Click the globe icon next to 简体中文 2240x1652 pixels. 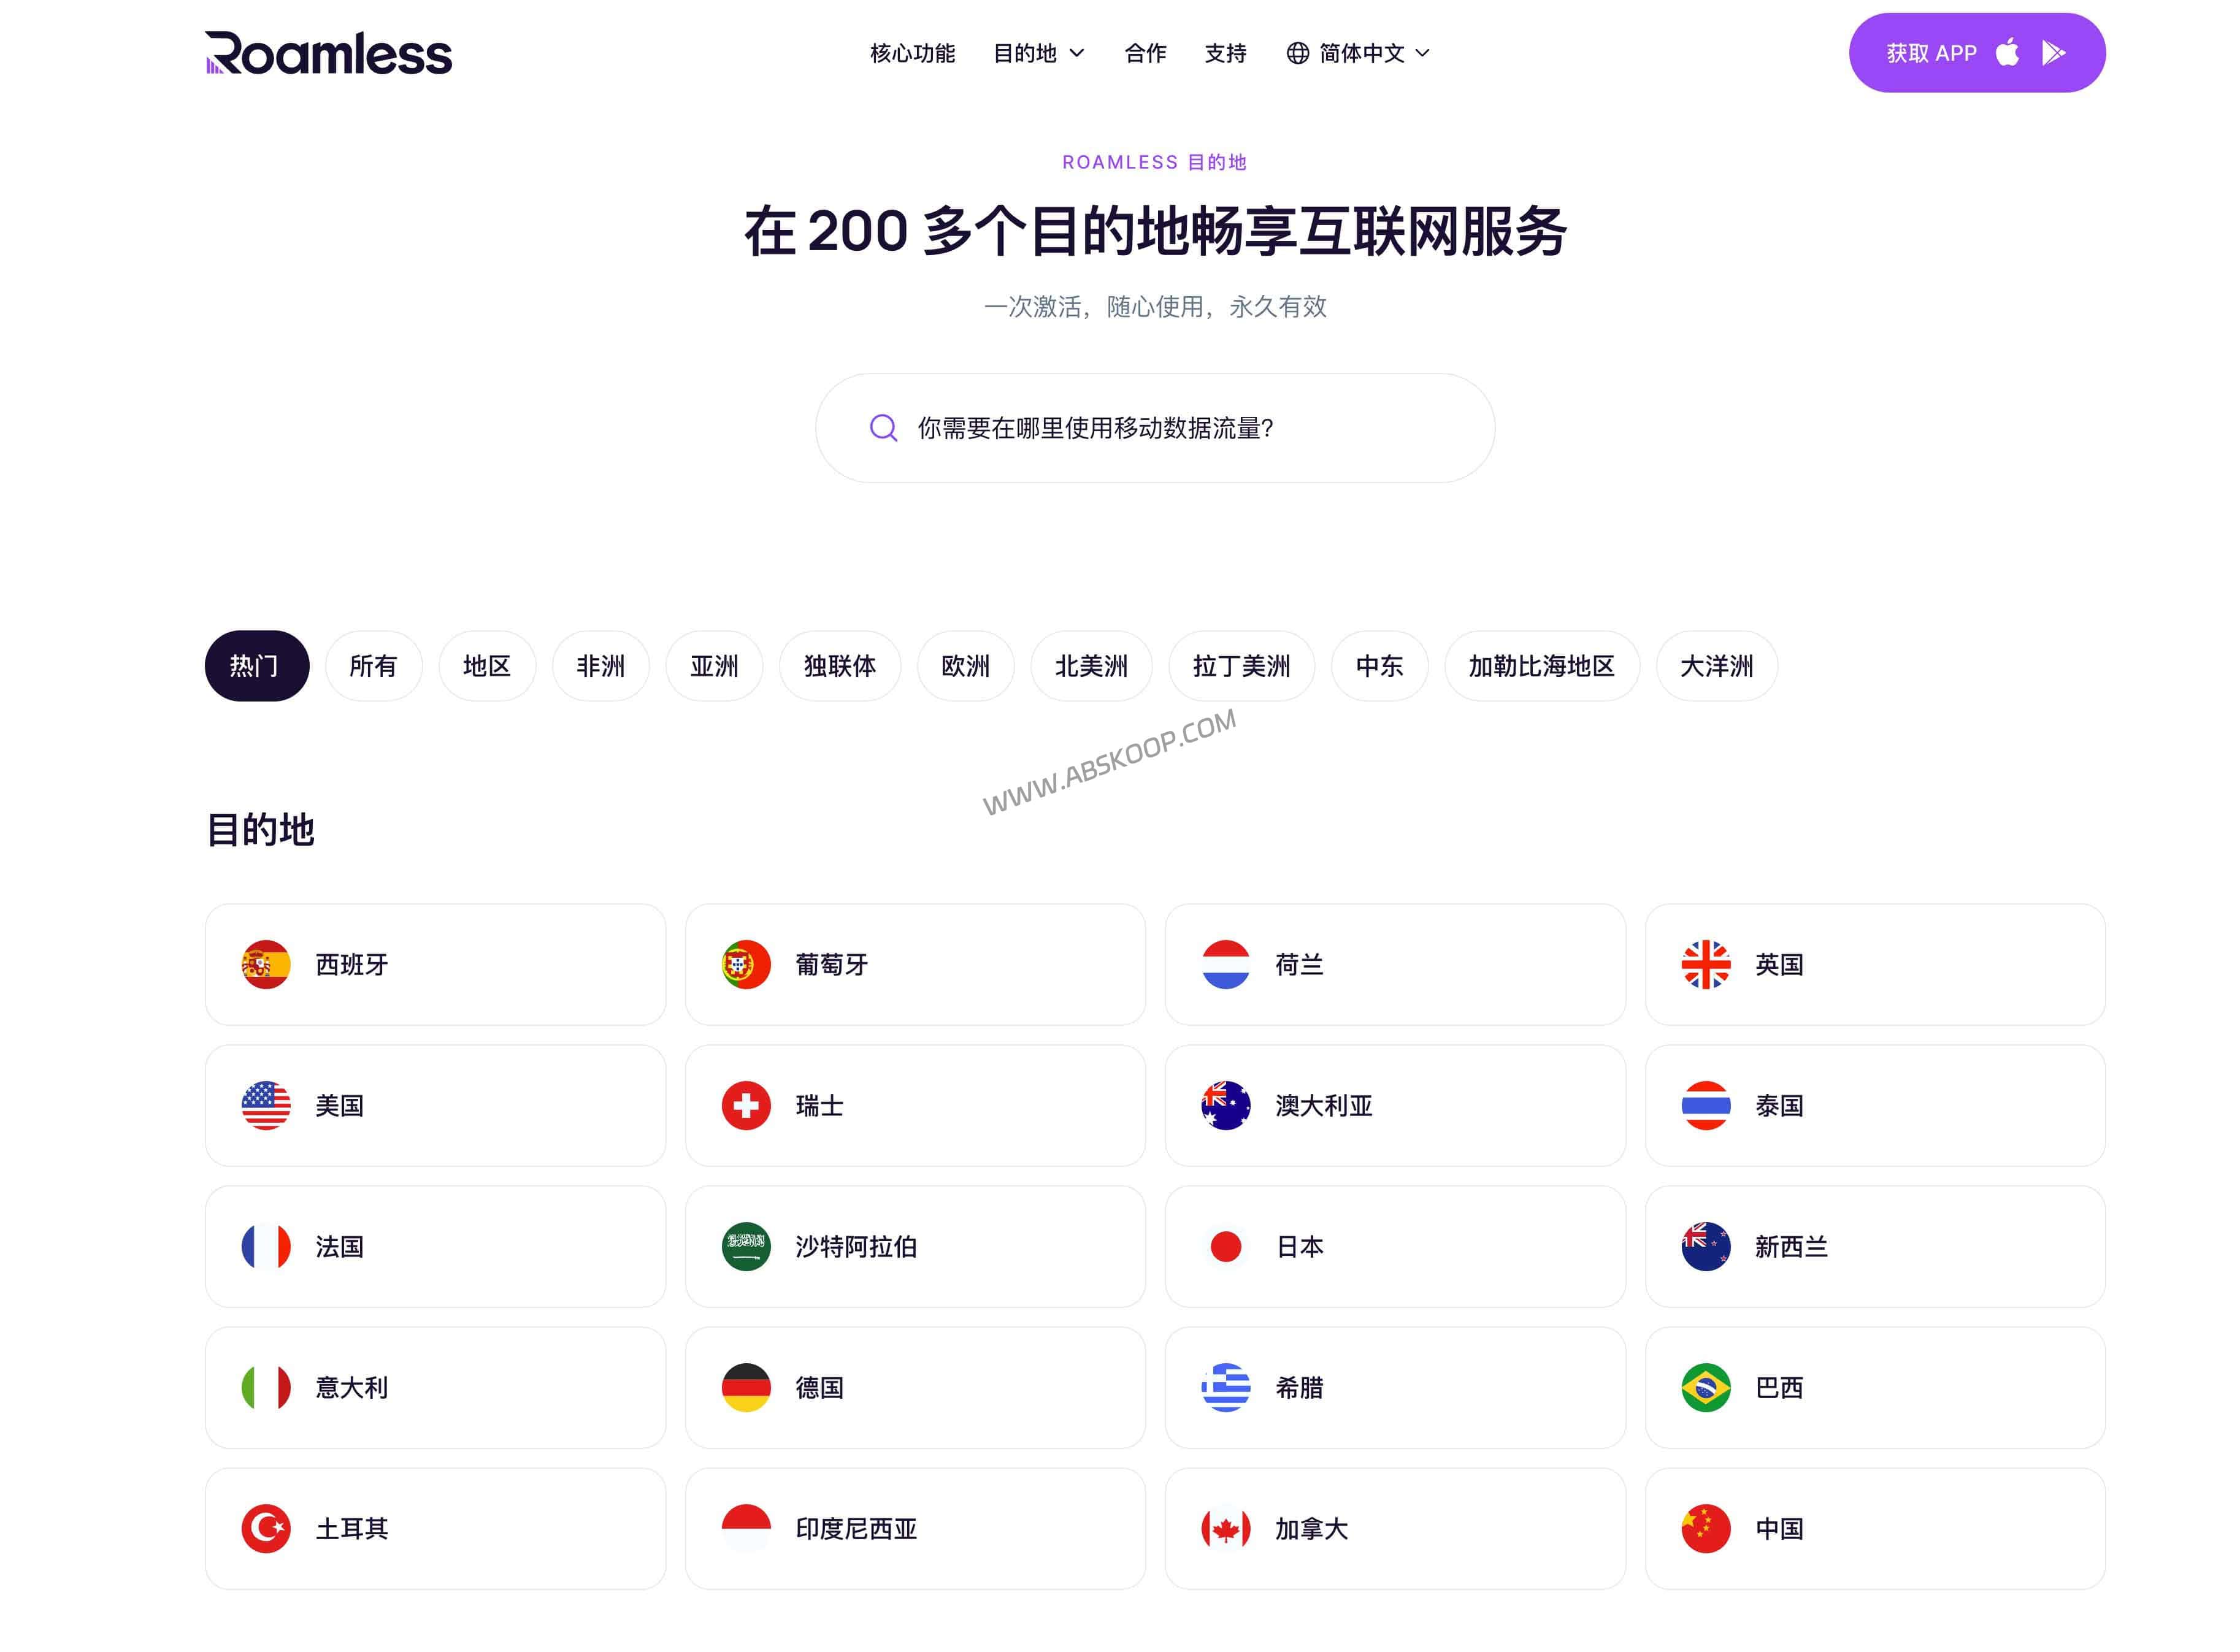(1297, 53)
